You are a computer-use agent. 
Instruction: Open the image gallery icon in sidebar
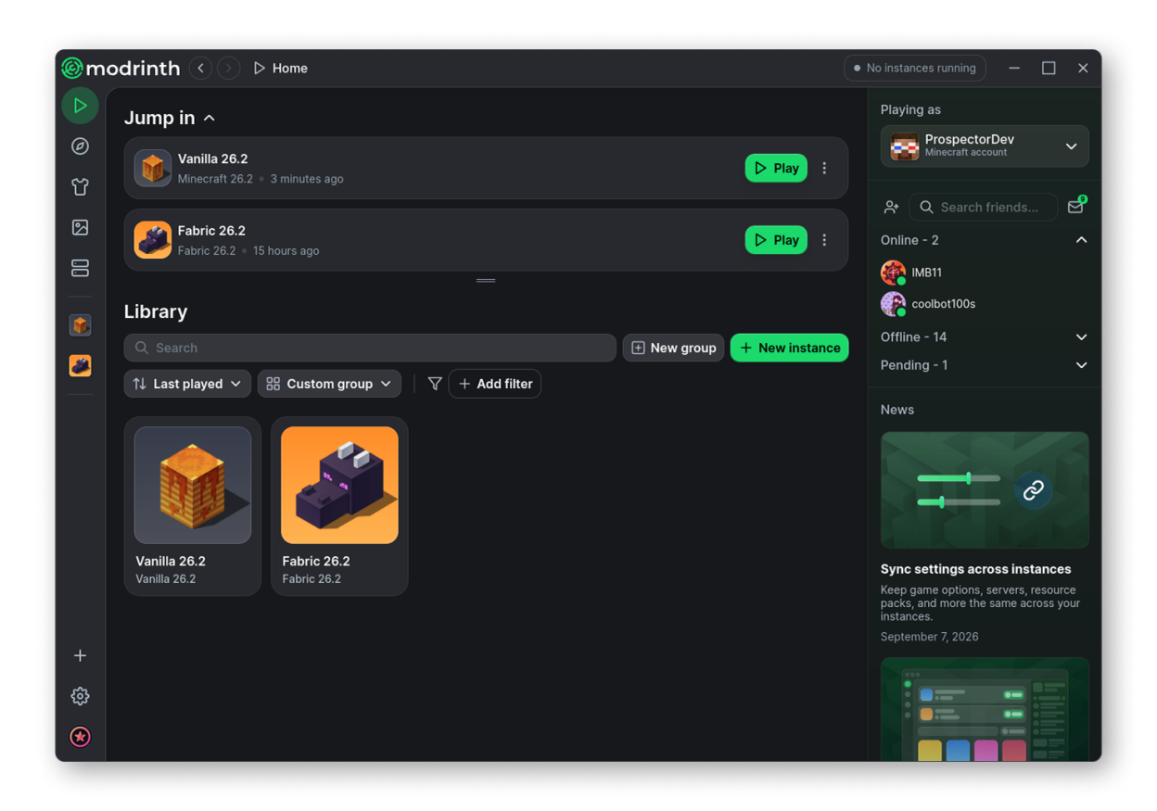click(81, 227)
